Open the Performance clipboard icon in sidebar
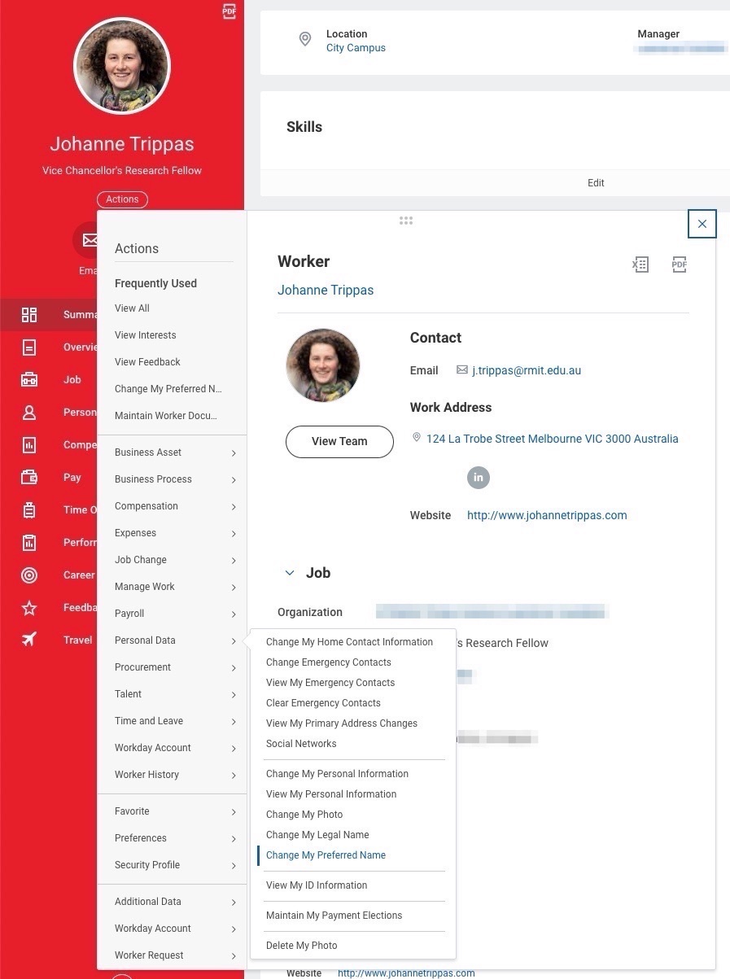 point(29,543)
